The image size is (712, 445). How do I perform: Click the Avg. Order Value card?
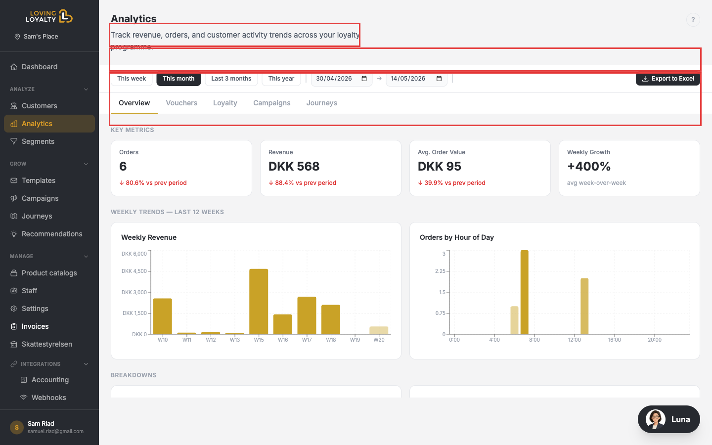[x=480, y=168]
